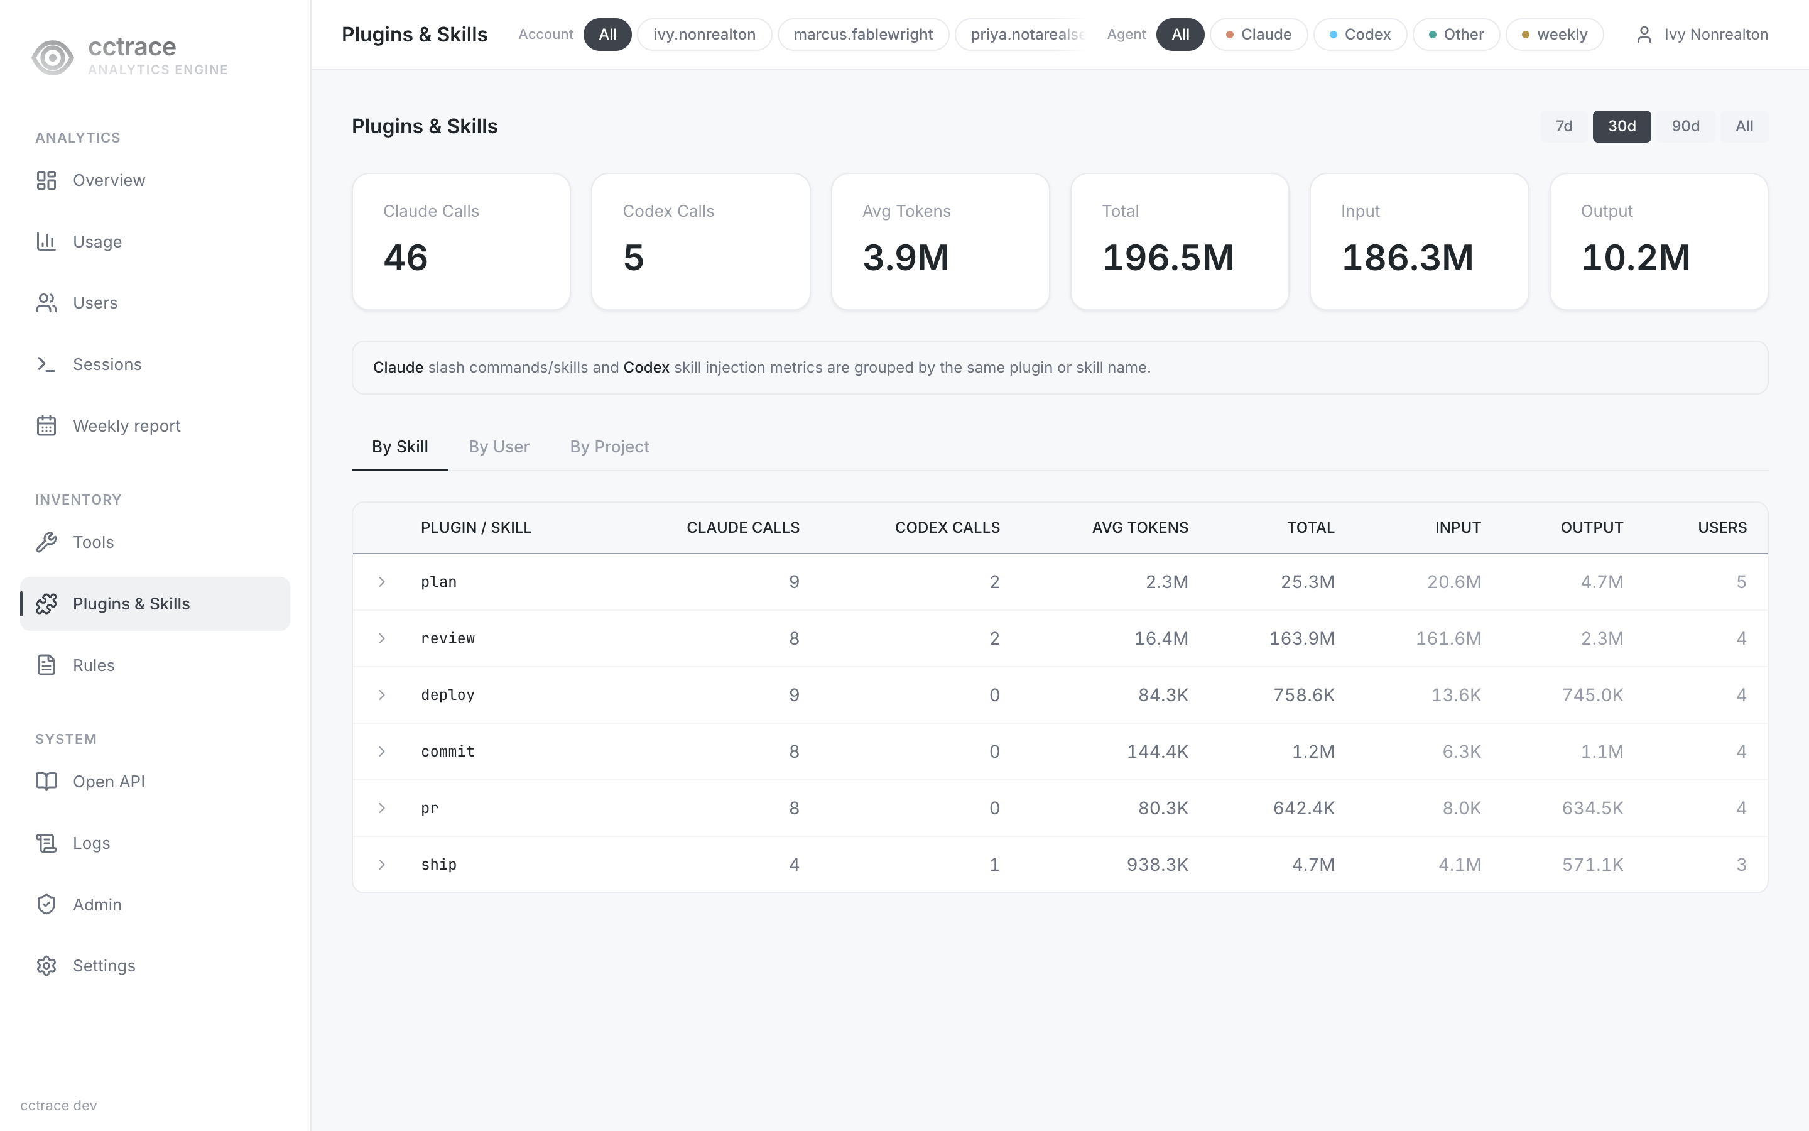Open Weekly report via its calendar icon
Screen dimensions: 1809x1131
point(46,425)
